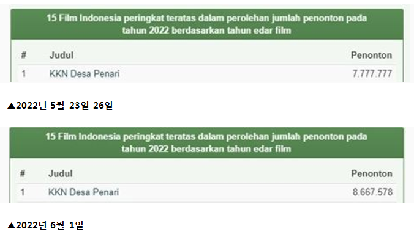Click KKN Desa Penari in the first table
Screen dimensions: 414x240
[85, 74]
